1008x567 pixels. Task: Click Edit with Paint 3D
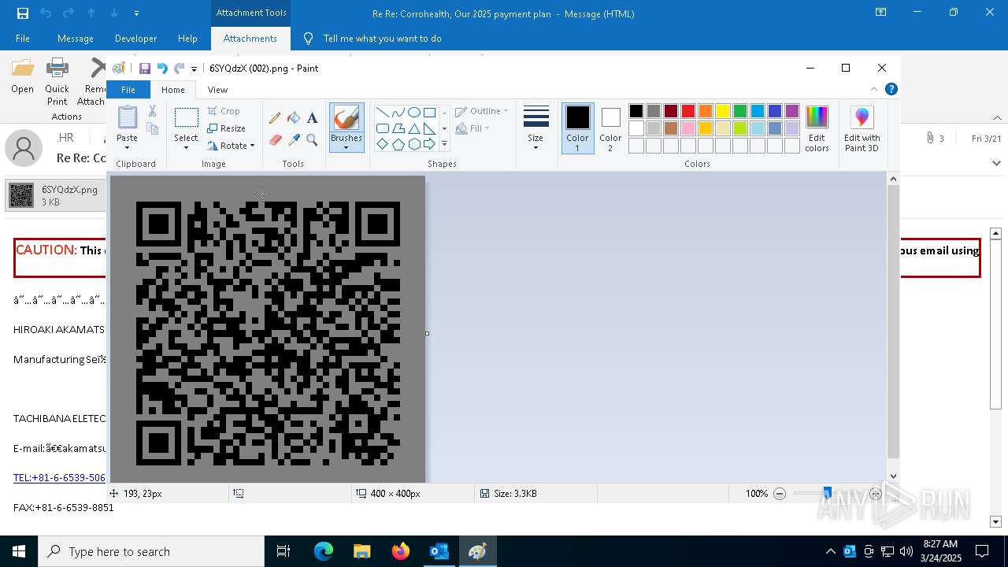tap(862, 128)
